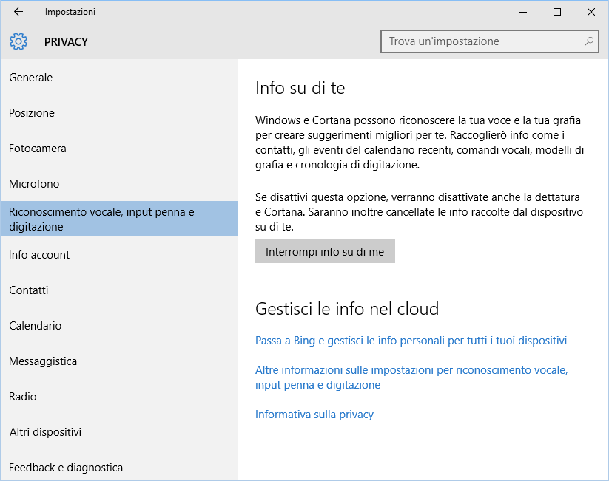Select Posizione in the sidebar
The image size is (609, 481).
click(119, 113)
